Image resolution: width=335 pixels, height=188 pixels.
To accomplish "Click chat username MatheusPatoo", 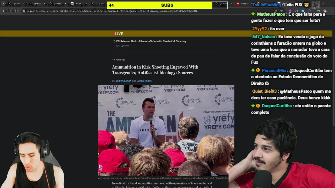I will [271, 14].
